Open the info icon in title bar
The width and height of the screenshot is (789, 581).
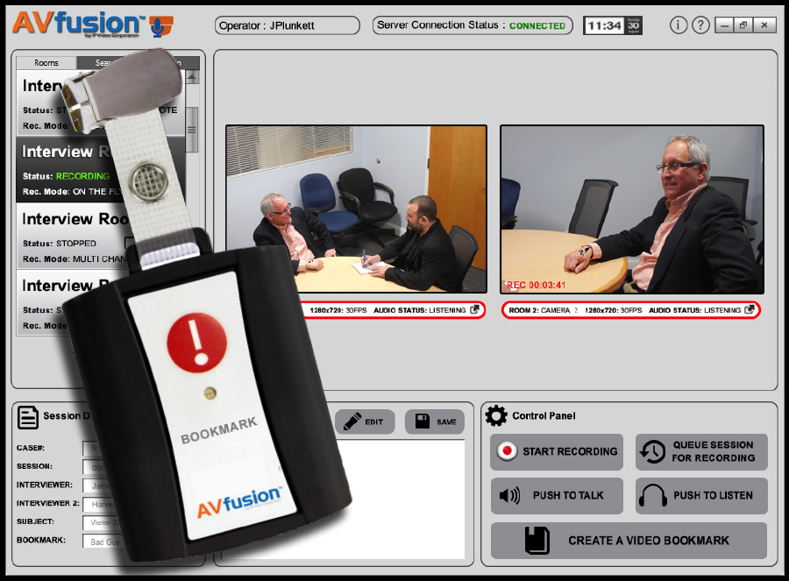pos(679,25)
